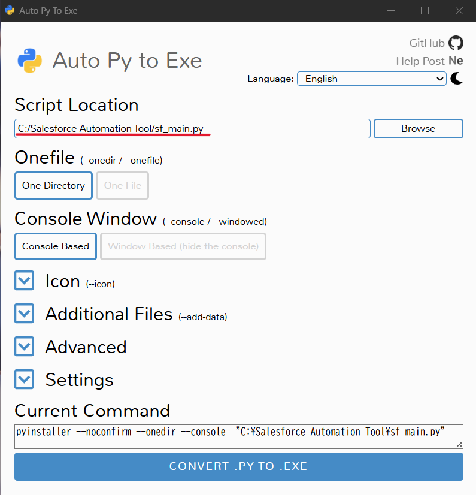476x497 pixels.
Task: Expand the Settings section
Action: (24, 379)
